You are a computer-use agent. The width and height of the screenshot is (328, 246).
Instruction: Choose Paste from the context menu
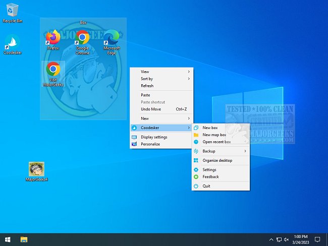click(x=161, y=95)
